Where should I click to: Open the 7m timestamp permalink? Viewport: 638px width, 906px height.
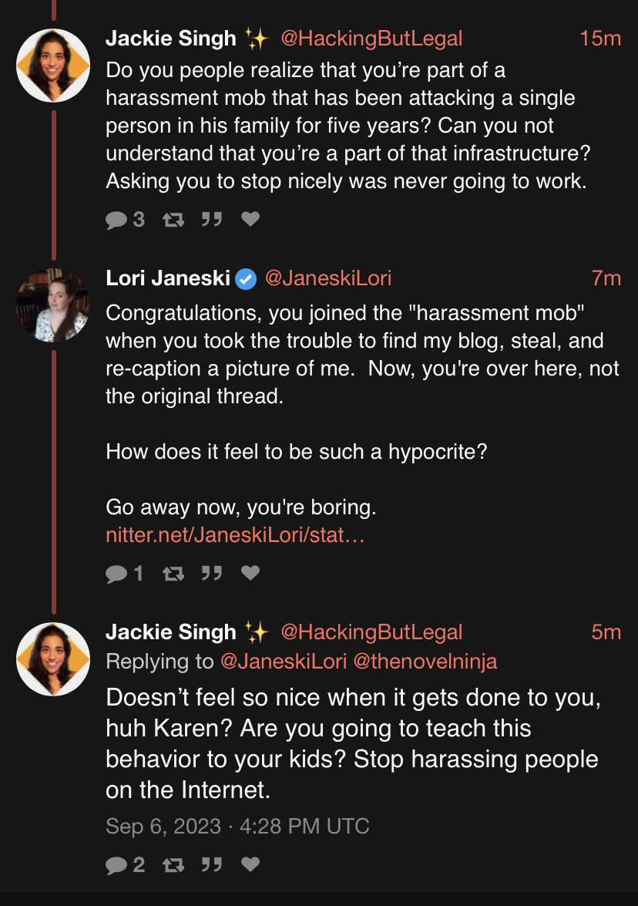[606, 278]
